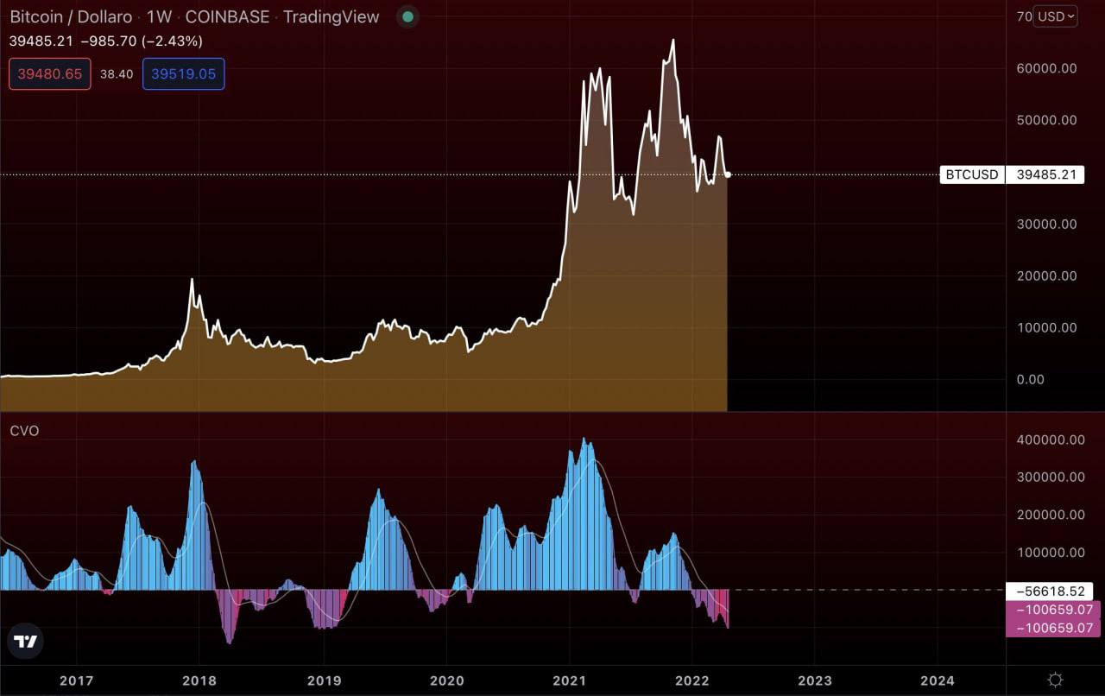Click the last price dot on chart line
1105x696 pixels.
(729, 174)
